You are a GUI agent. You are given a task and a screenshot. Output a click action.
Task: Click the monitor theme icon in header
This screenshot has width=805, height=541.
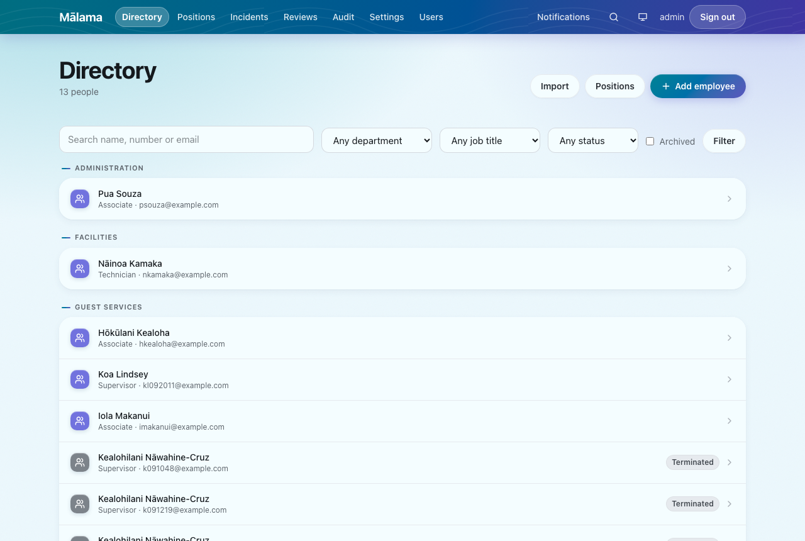click(643, 17)
